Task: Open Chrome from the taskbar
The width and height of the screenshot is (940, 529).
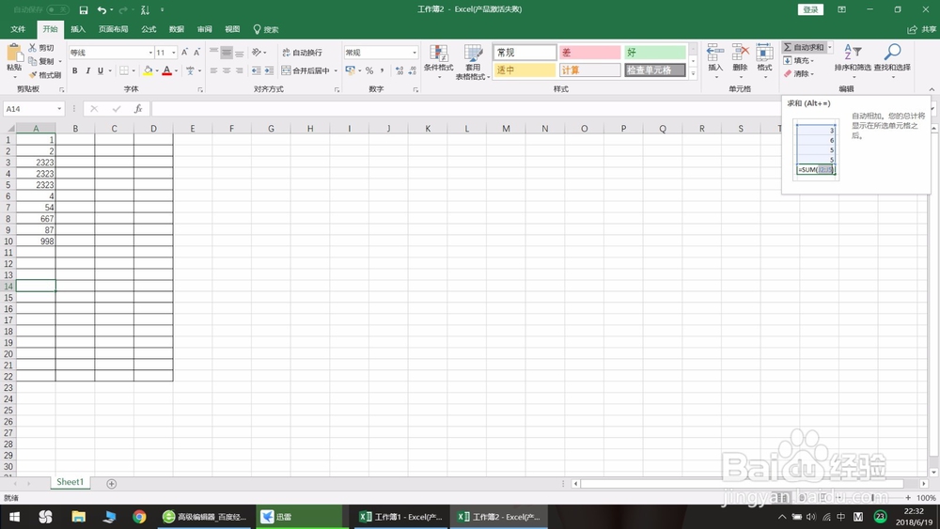Action: click(x=139, y=517)
